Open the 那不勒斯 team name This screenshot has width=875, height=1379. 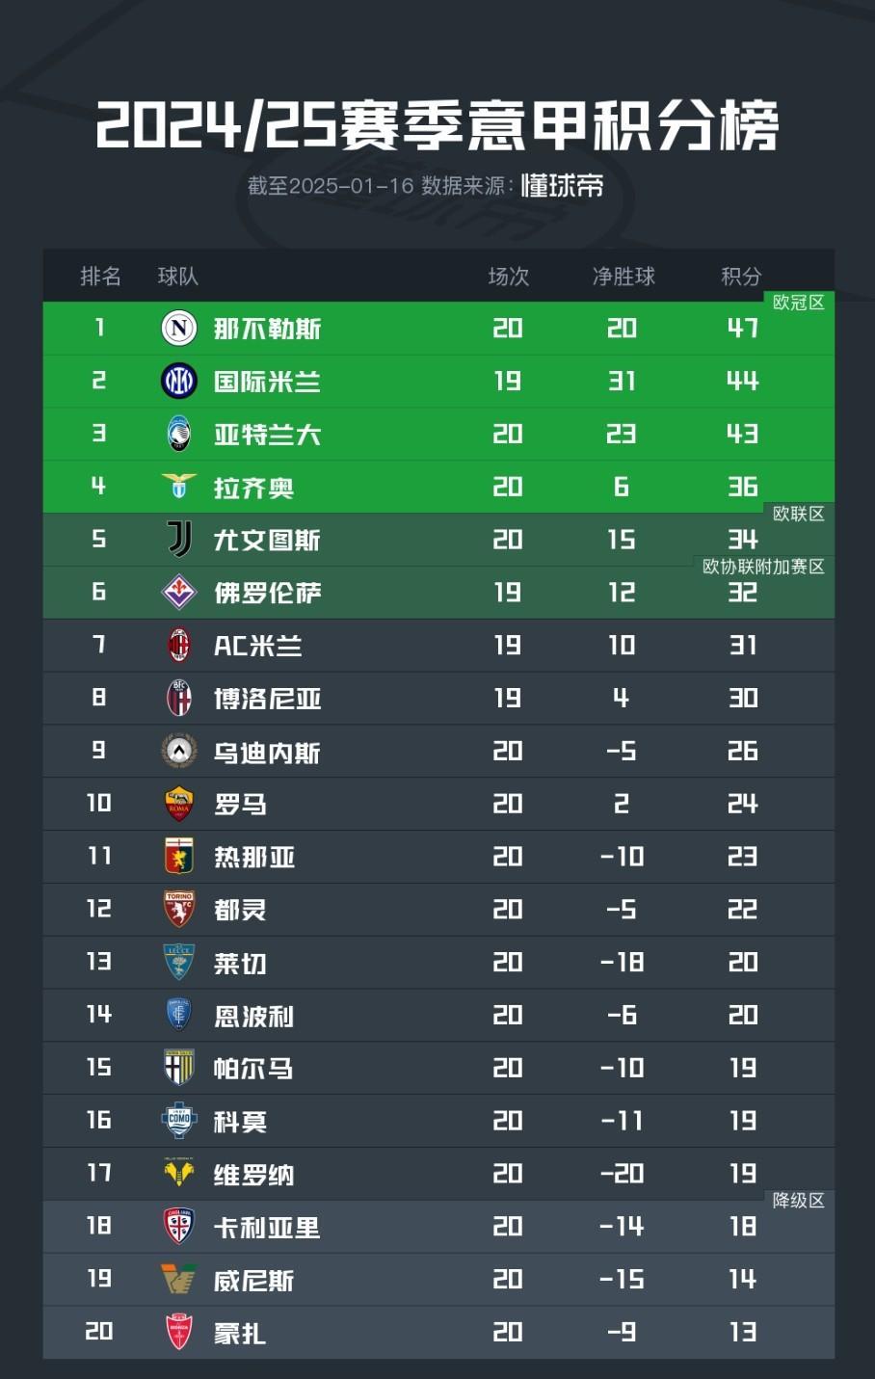267,329
